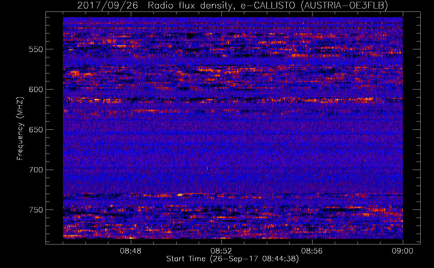Click the 08:48 time axis label
The height and width of the screenshot is (268, 434).
point(131,251)
